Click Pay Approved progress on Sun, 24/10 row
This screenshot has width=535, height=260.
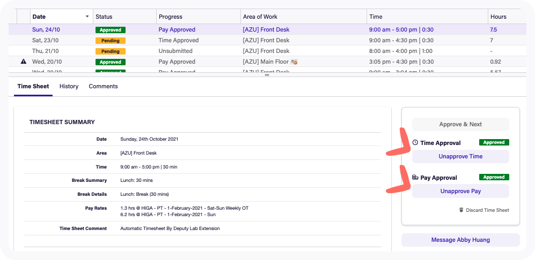point(177,29)
